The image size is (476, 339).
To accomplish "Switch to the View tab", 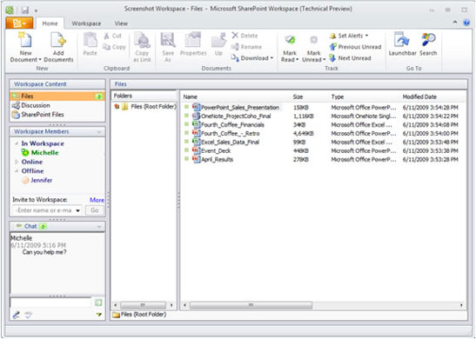I will 121,23.
